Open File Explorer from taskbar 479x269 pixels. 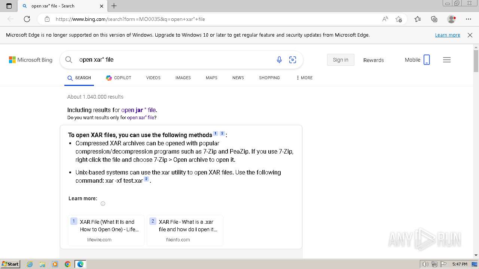[x=42, y=264]
